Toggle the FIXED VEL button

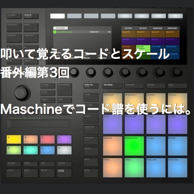tap(91, 86)
